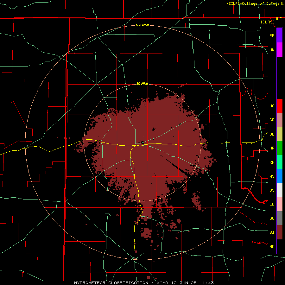Select the yellow BD legend swatch

tap(280, 134)
